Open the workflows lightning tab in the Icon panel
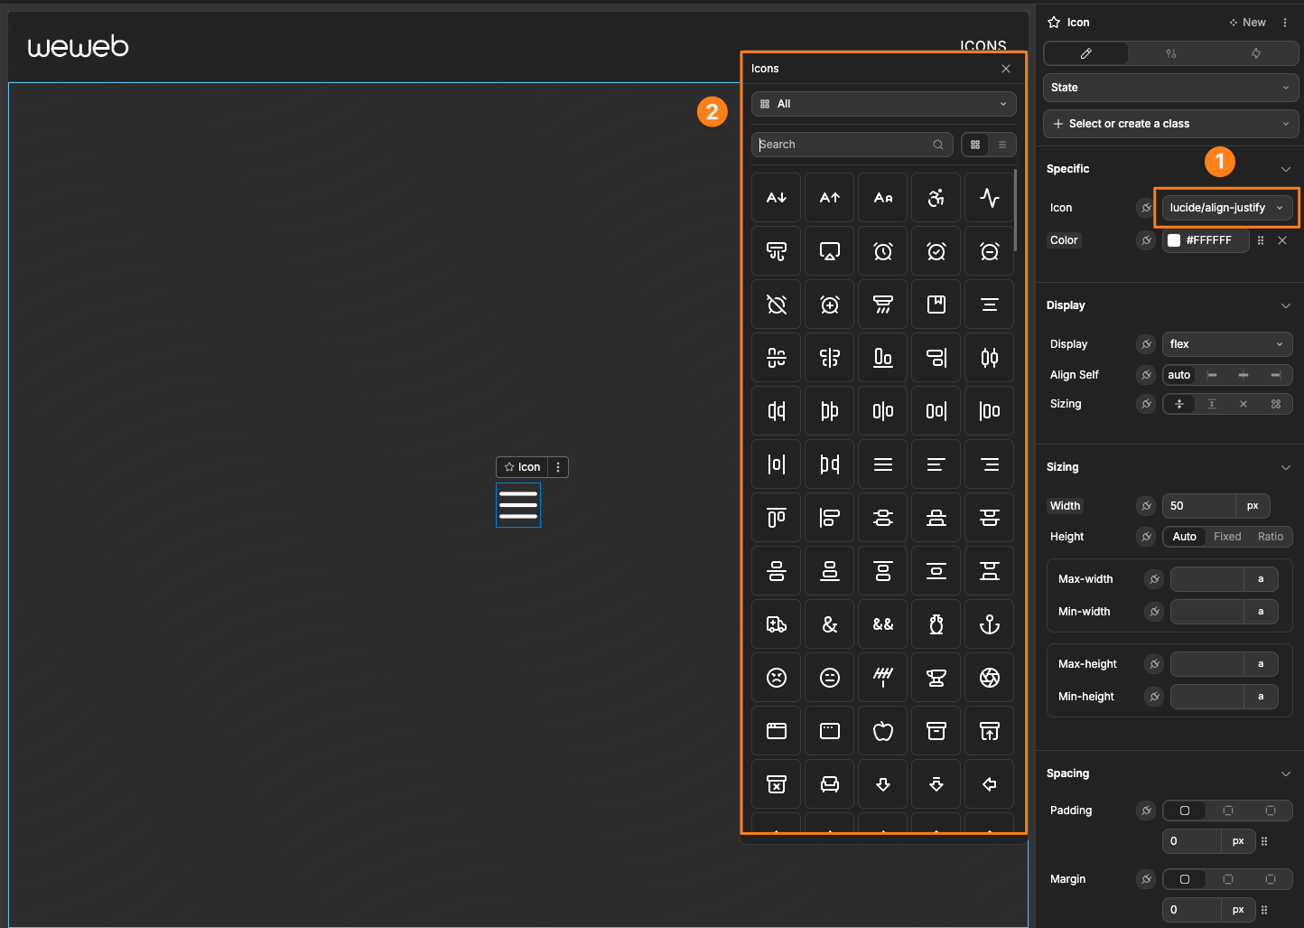Viewport: 1304px width, 928px height. click(x=1255, y=53)
